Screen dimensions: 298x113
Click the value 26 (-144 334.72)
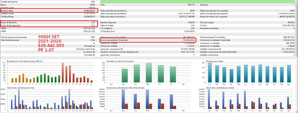click(x=288, y=49)
